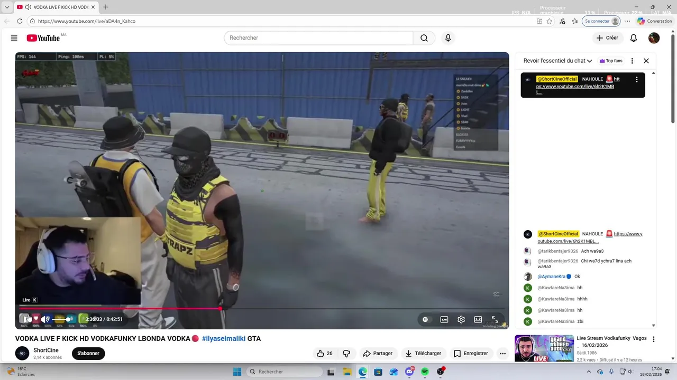The width and height of the screenshot is (677, 380).
Task: Open the account avatar menu
Action: tap(654, 38)
